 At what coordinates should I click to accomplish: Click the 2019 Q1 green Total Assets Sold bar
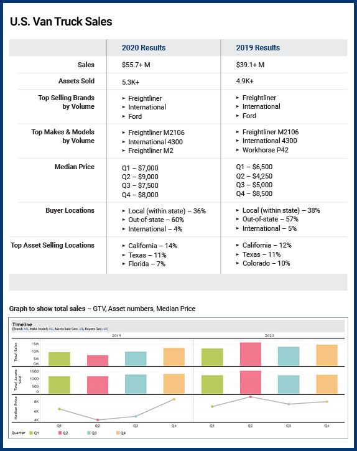[59, 385]
